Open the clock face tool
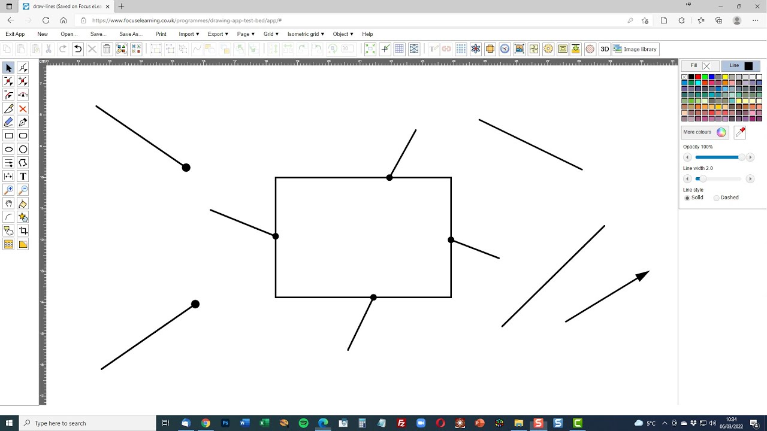Screen dimensions: 767x431 coord(505,49)
